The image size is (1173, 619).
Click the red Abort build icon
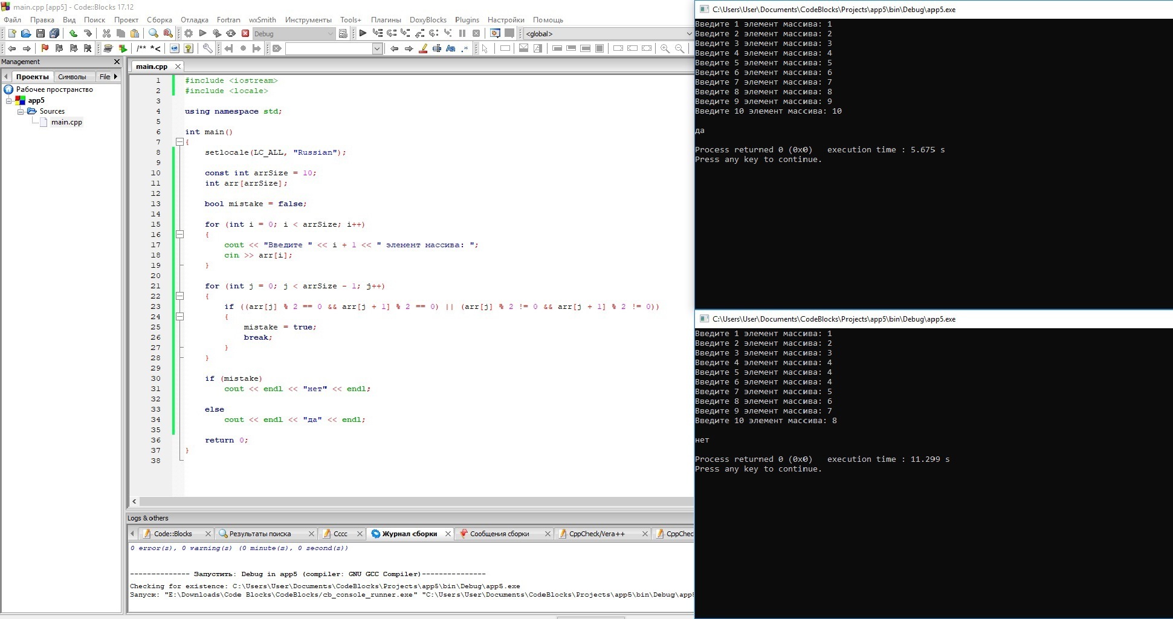coord(245,34)
